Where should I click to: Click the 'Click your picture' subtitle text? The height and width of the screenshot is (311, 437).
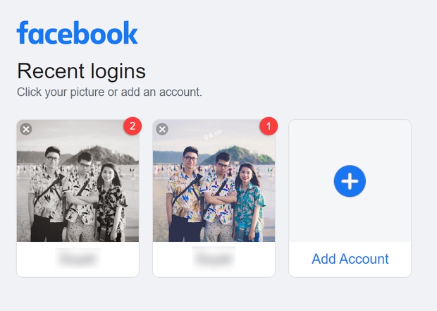pyautogui.click(x=109, y=92)
